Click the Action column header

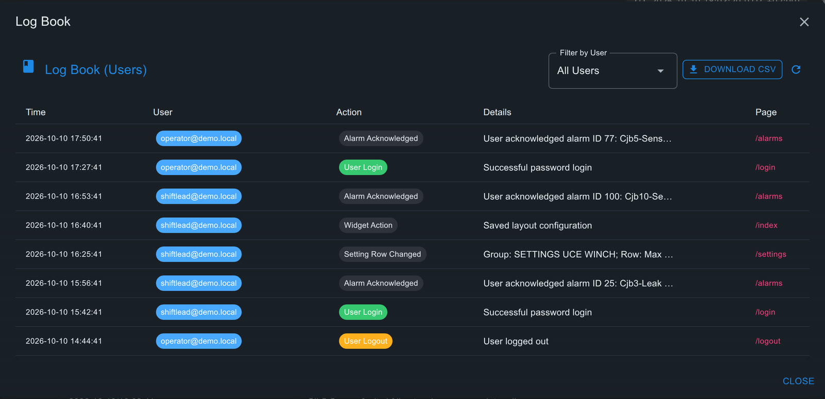click(349, 112)
